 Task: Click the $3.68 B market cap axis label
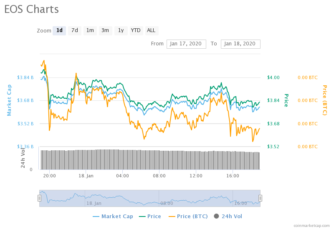point(25,100)
